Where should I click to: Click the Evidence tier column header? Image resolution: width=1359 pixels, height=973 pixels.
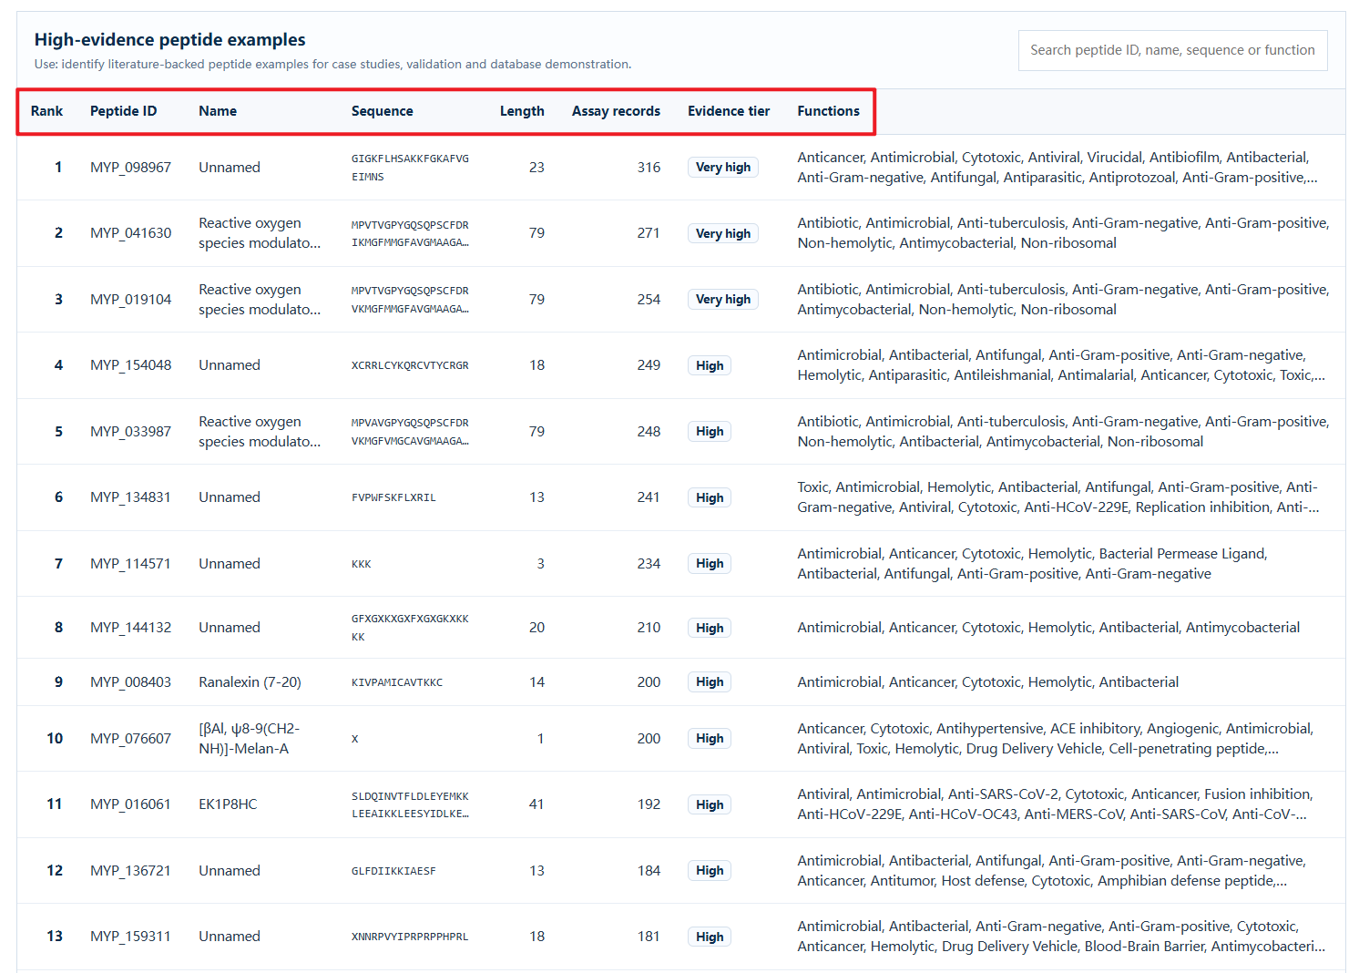pyautogui.click(x=729, y=111)
